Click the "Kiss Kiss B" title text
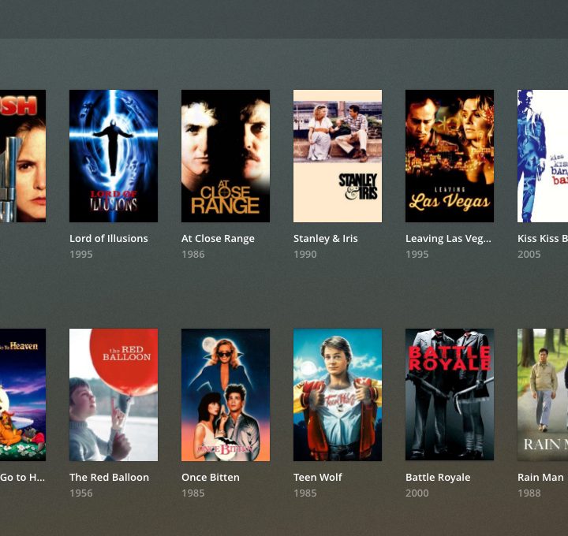The image size is (568, 536). click(x=543, y=239)
